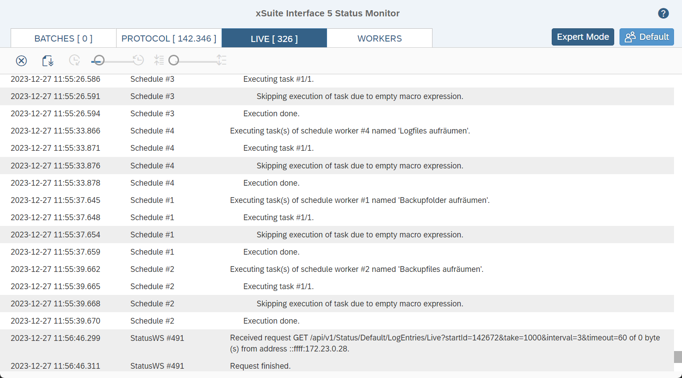The height and width of the screenshot is (378, 682).
Task: Move the right-hand entry limit slider
Action: click(x=174, y=60)
